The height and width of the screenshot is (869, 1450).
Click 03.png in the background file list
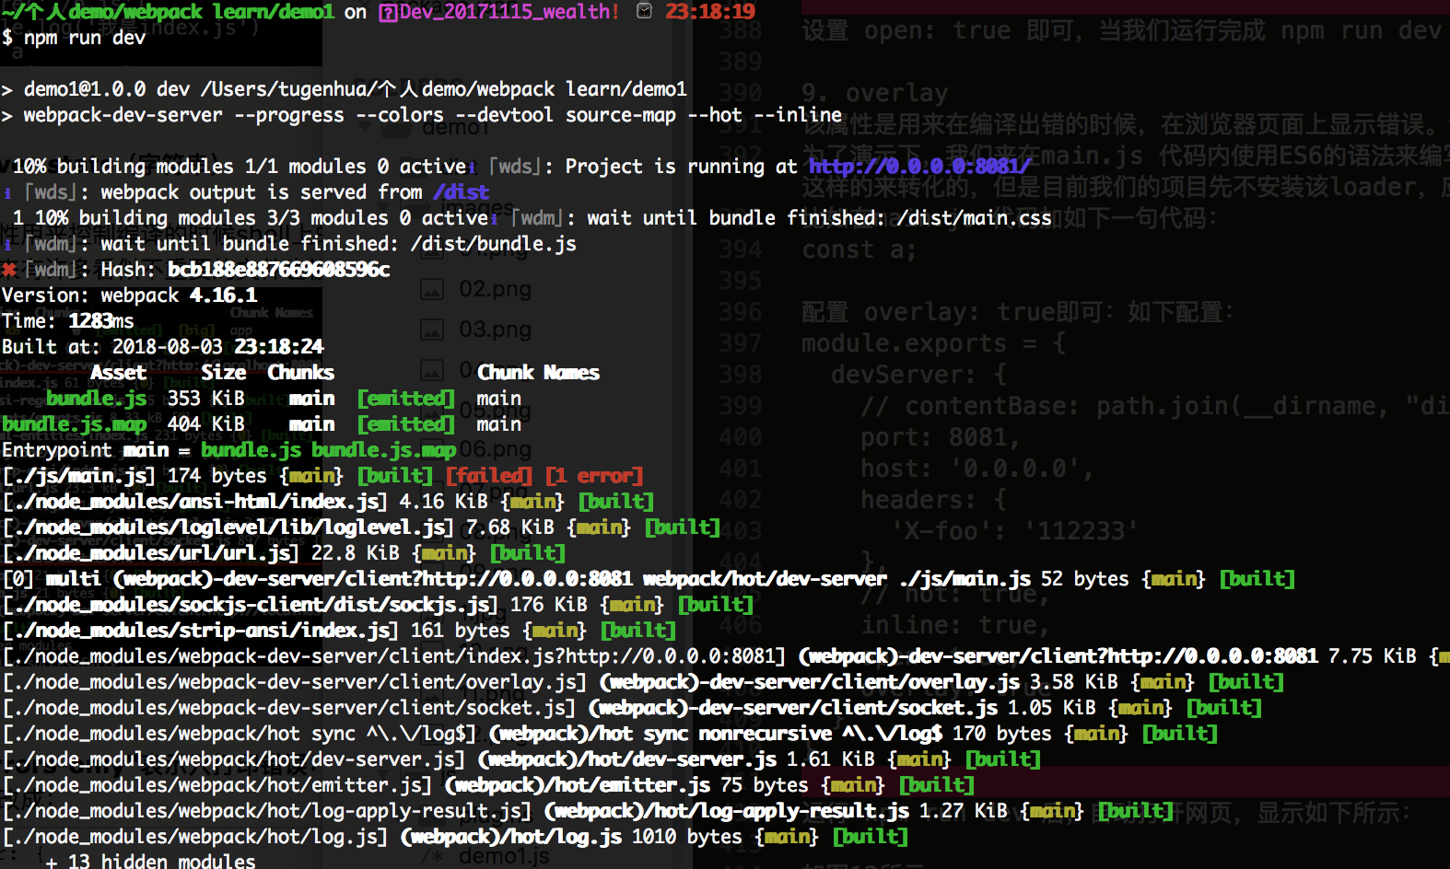click(x=496, y=330)
